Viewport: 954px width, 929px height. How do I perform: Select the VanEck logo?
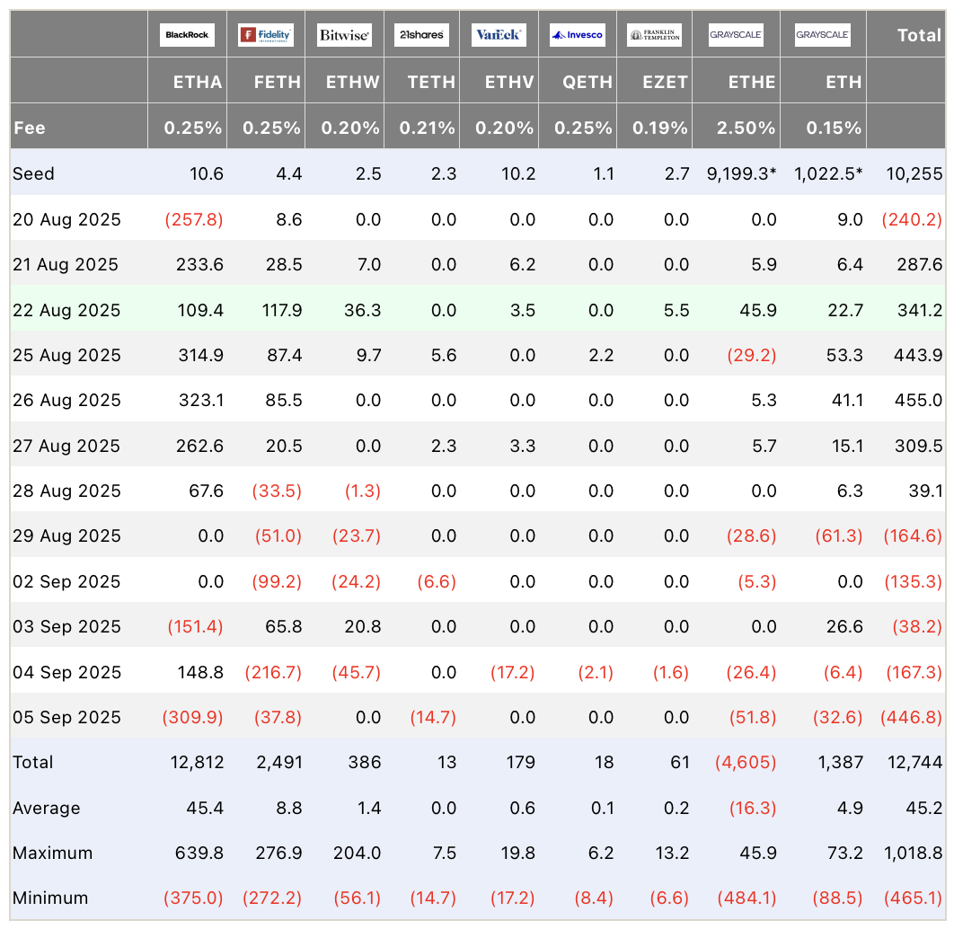click(x=499, y=35)
